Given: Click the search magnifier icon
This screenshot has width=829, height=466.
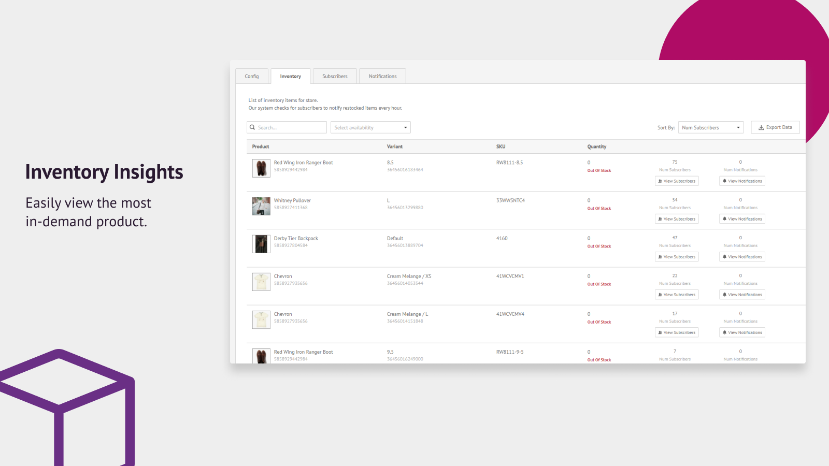Looking at the screenshot, I should pyautogui.click(x=252, y=127).
